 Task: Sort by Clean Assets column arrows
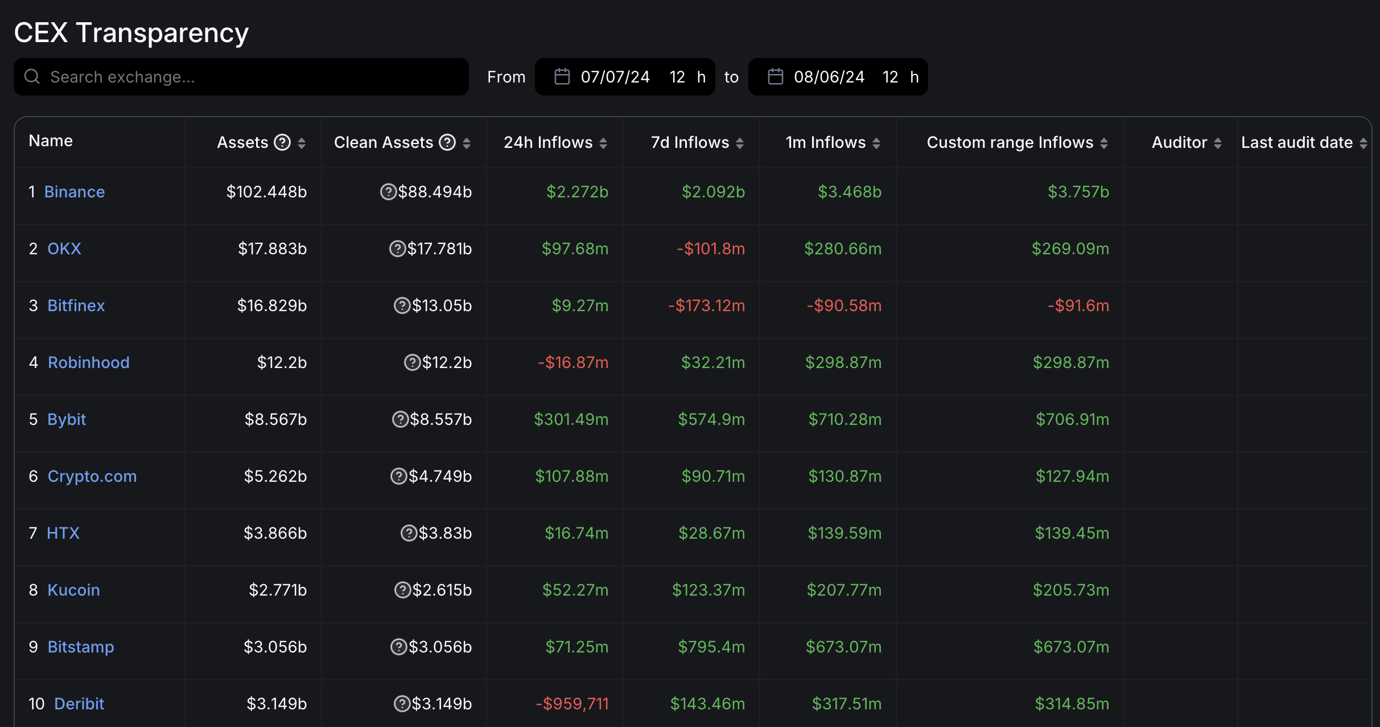tap(467, 143)
